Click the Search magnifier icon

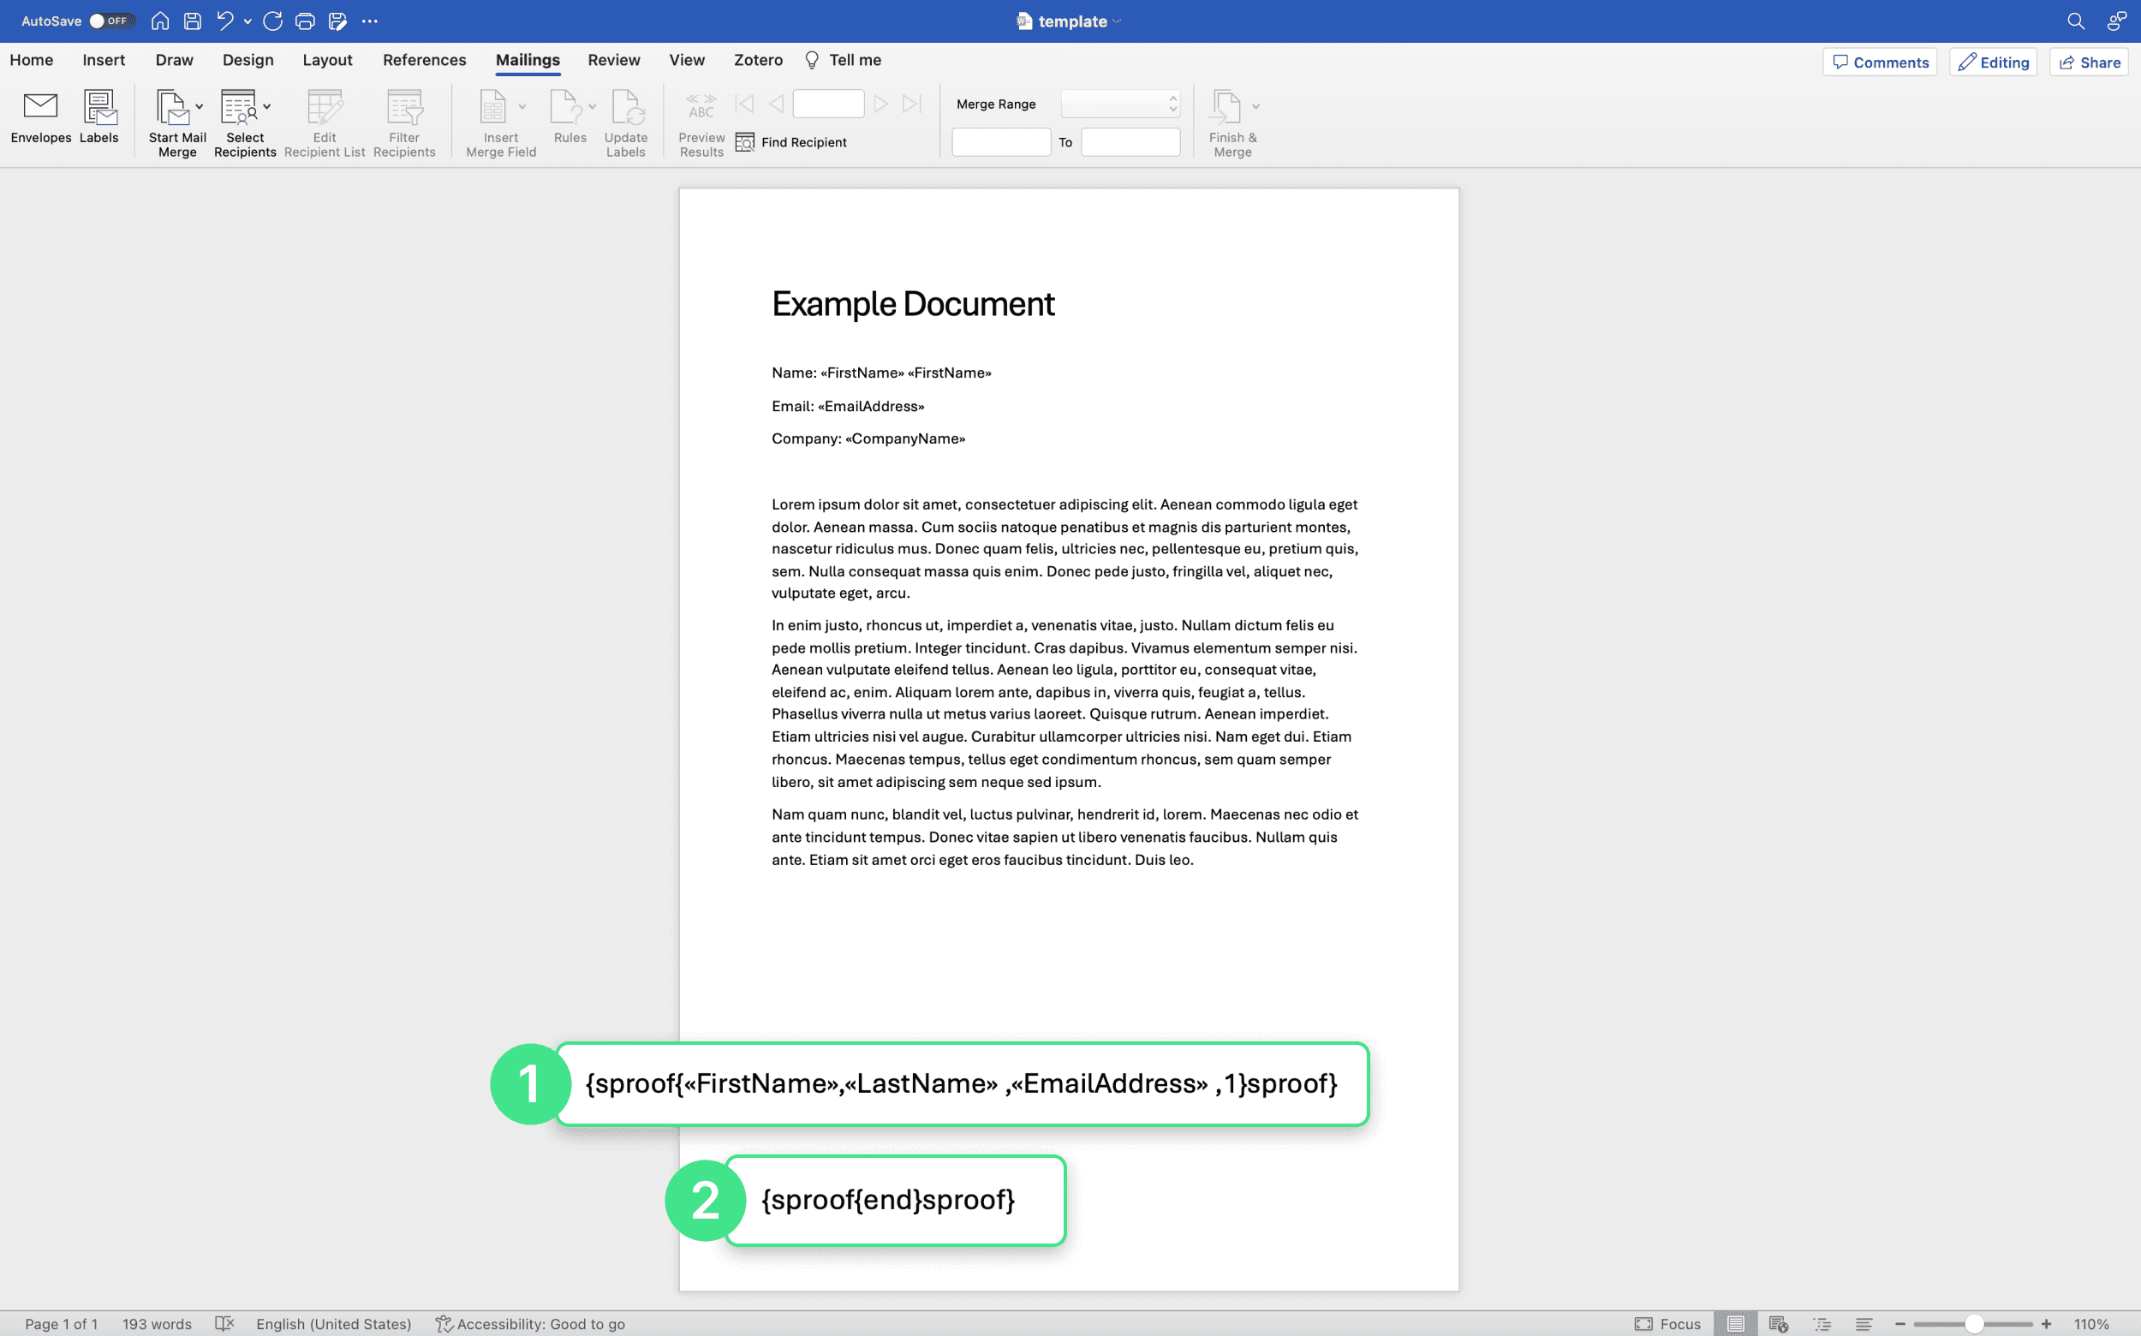tap(2076, 21)
